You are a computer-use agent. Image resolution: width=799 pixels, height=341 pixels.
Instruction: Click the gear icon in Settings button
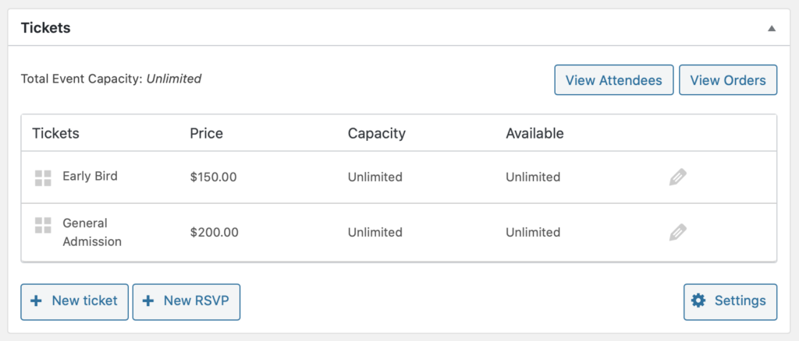(x=698, y=301)
